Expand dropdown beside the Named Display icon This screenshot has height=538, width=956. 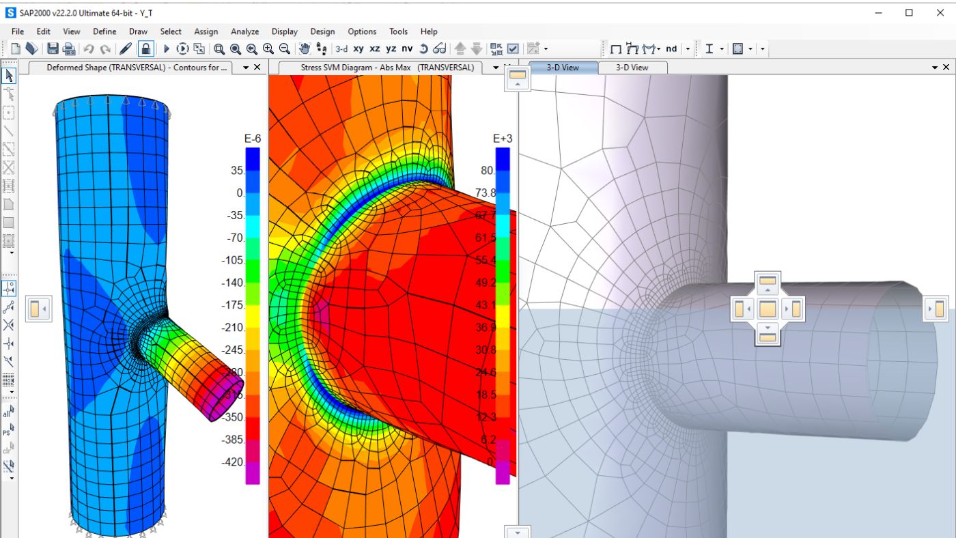[546, 48]
